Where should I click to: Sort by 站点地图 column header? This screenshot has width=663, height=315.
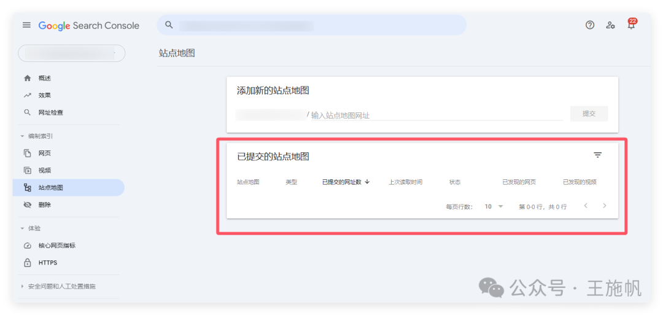coord(248,182)
